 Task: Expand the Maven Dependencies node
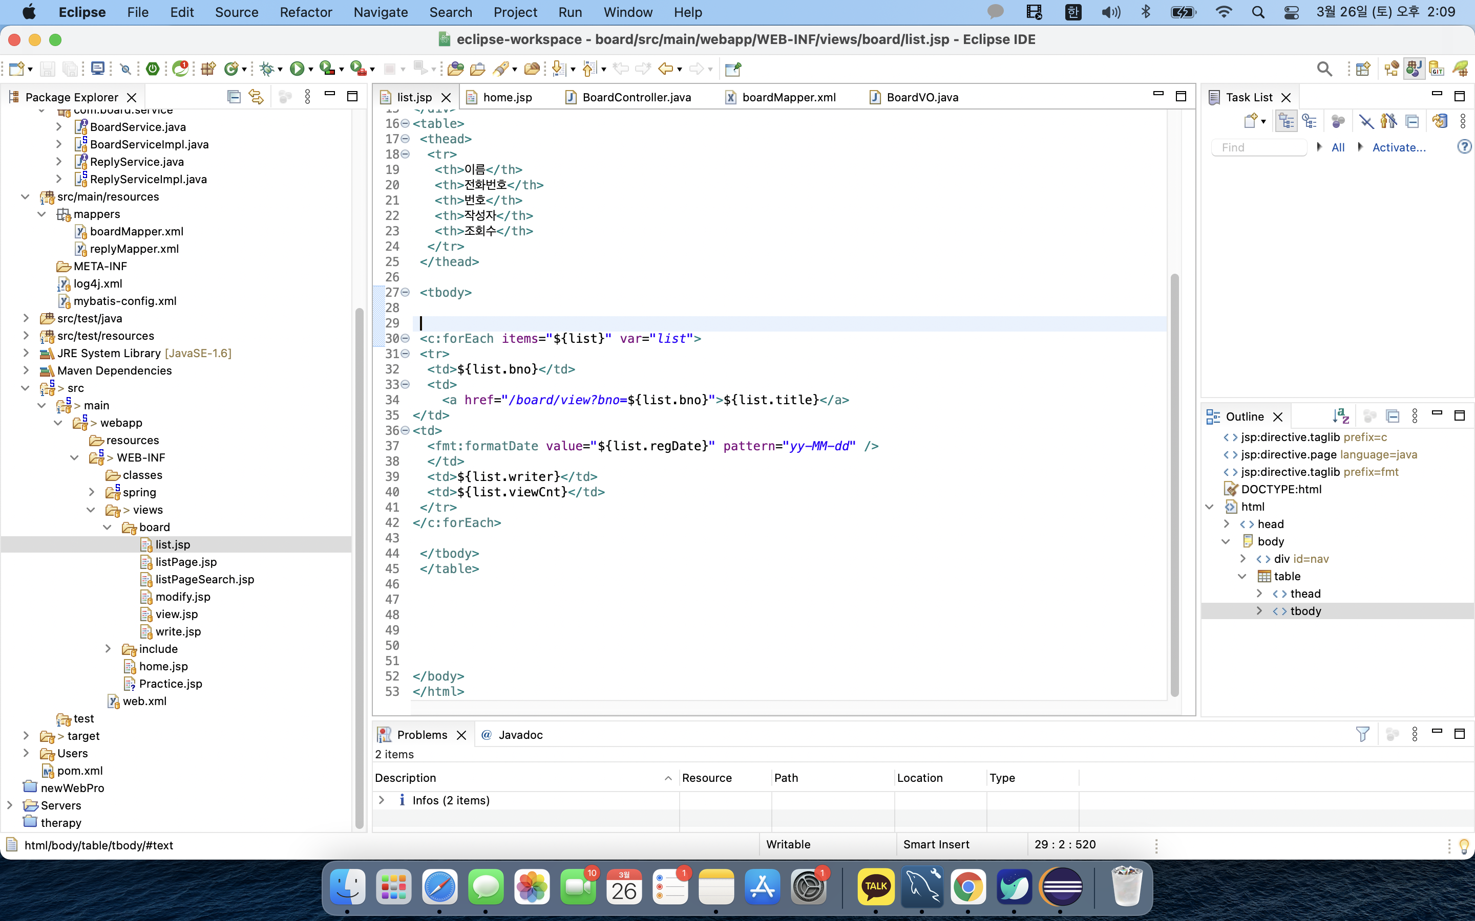(x=26, y=370)
